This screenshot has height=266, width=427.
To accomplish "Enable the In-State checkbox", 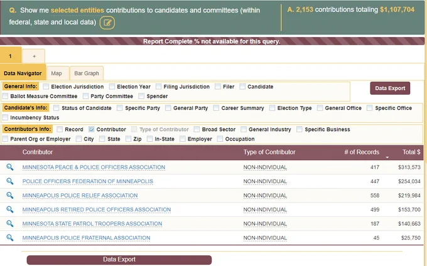I will click(x=149, y=139).
